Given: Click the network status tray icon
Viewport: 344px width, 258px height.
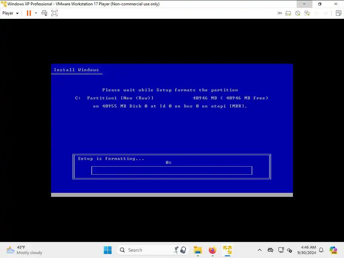Looking at the screenshot, I should click(281, 250).
